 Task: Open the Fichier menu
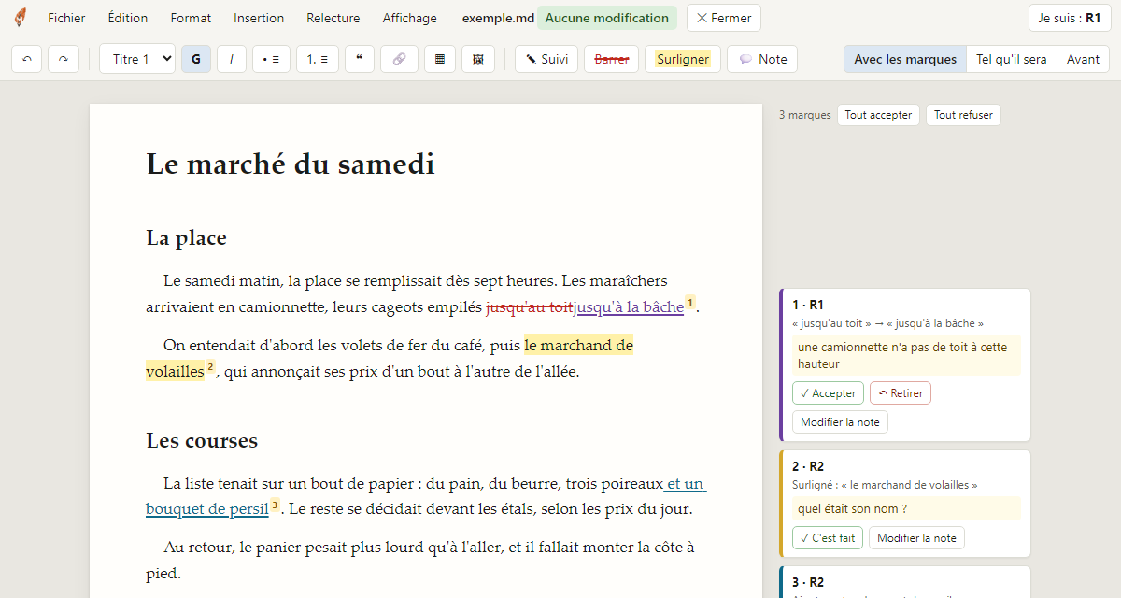(x=66, y=18)
